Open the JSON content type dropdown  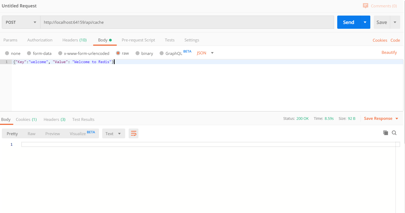(x=205, y=53)
